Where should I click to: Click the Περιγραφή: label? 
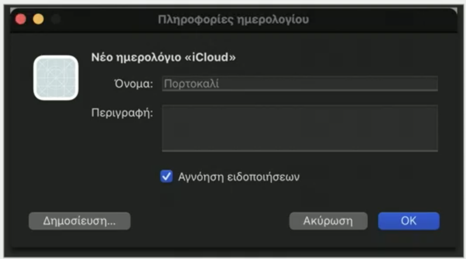122,113
